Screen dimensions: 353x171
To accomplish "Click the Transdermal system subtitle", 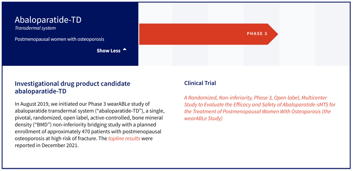I will pos(35,28).
